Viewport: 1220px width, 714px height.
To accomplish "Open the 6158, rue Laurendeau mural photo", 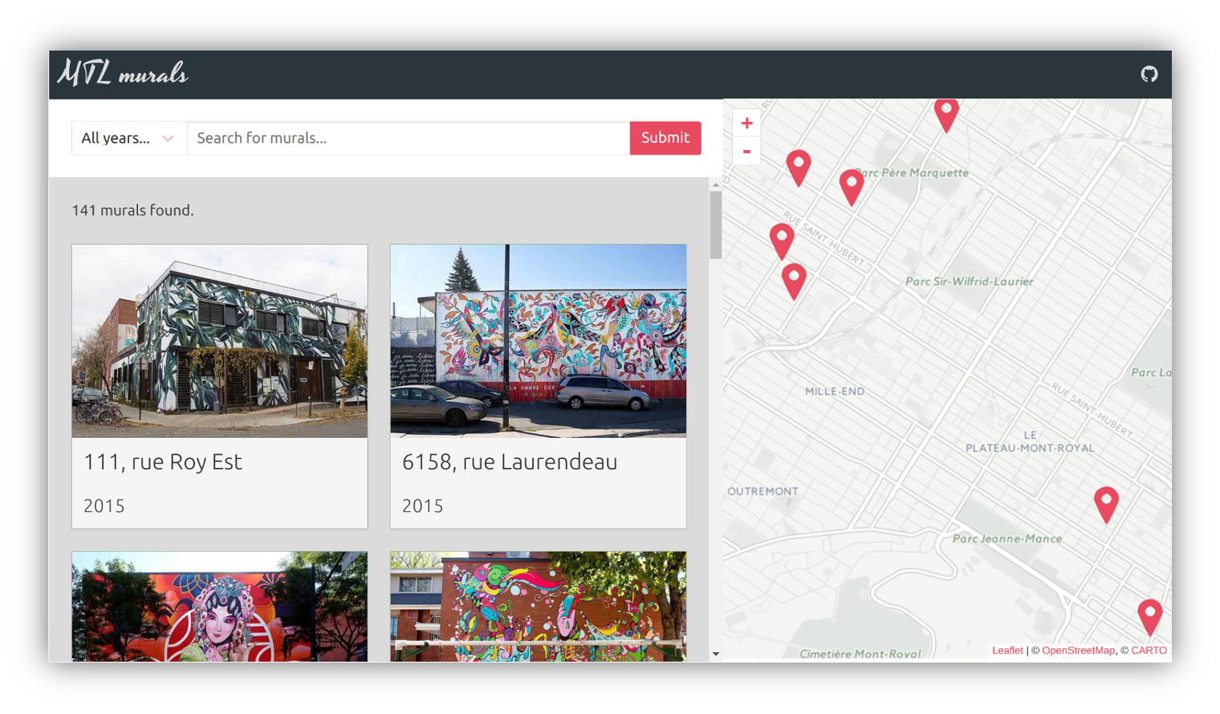I will coord(539,341).
